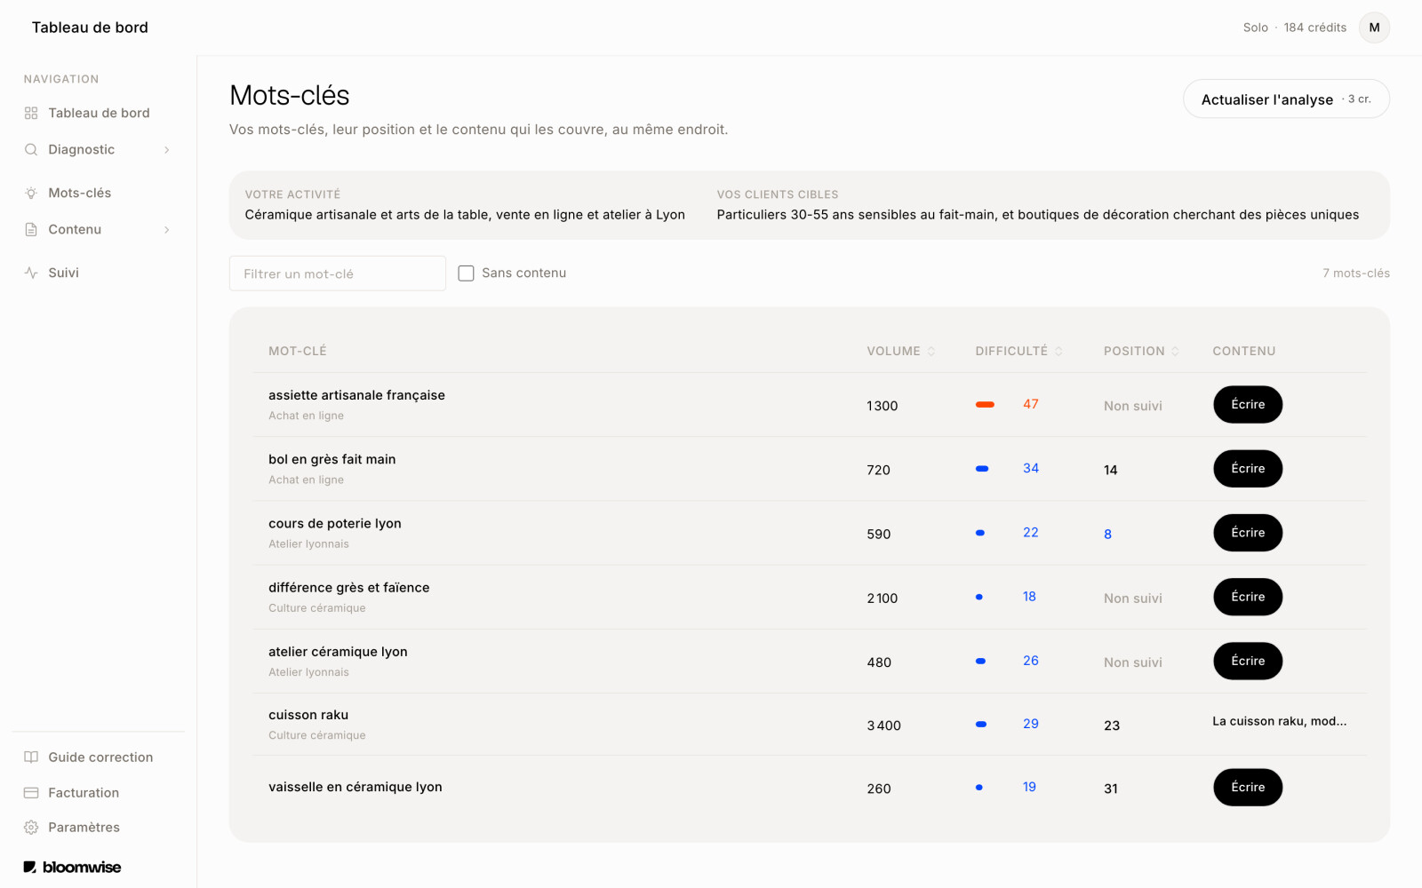Click the Guide correction book icon

pos(31,757)
